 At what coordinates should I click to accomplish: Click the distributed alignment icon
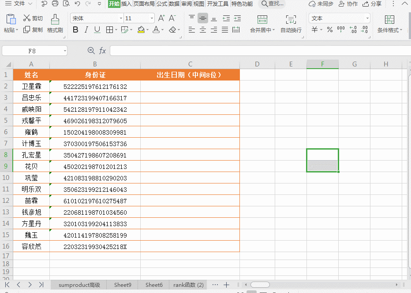[x=236, y=30]
